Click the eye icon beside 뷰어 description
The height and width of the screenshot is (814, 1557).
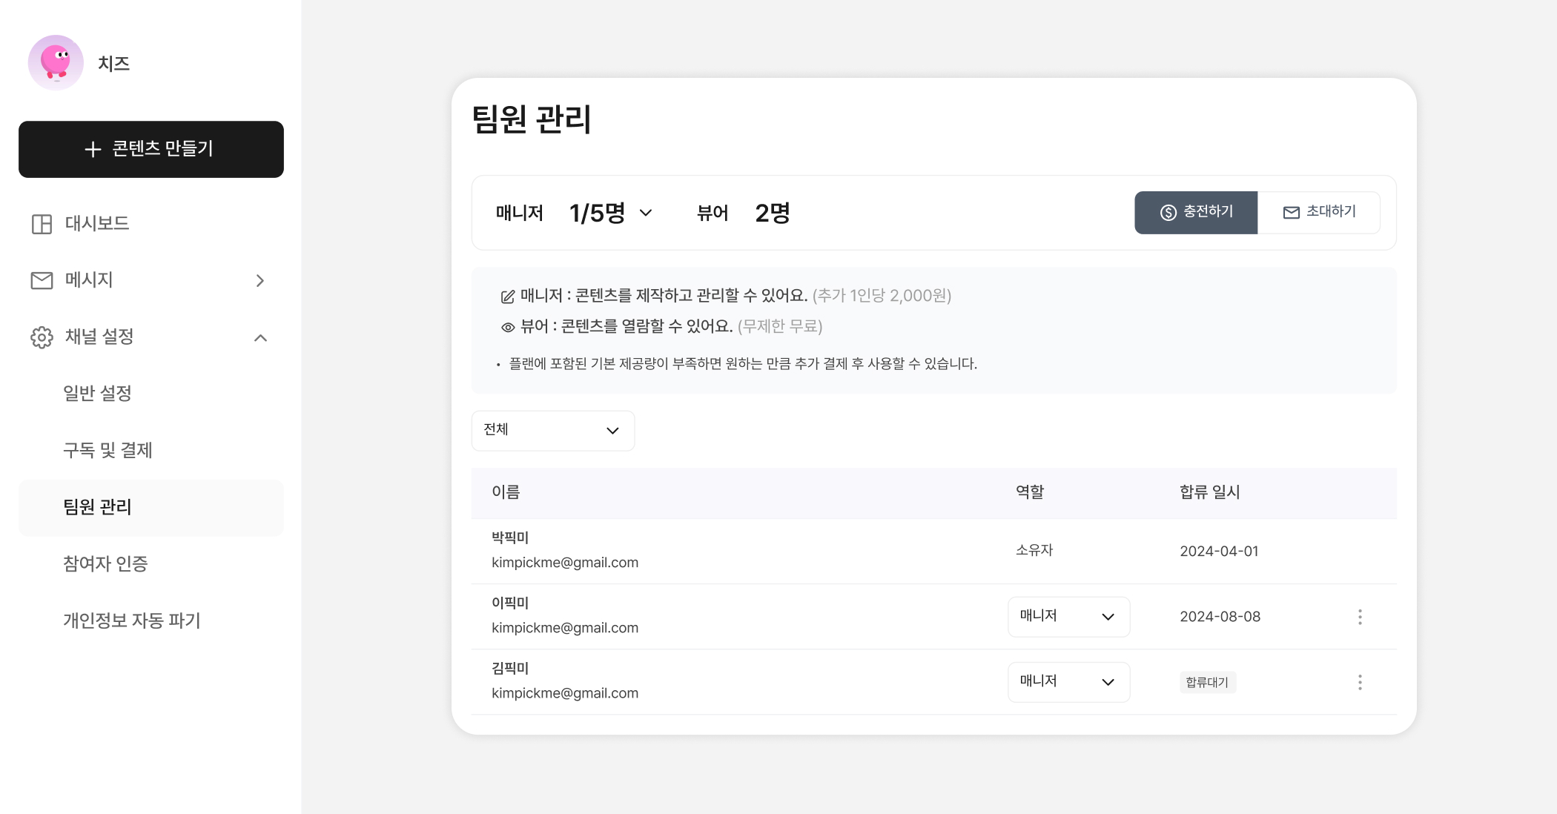508,327
